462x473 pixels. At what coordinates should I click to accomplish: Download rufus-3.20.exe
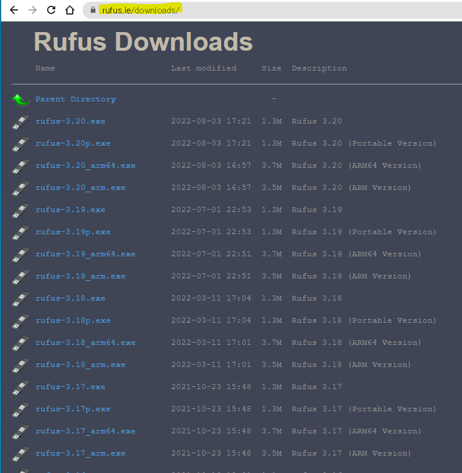[x=70, y=121]
